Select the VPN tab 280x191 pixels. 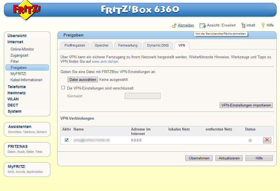pos(181,45)
